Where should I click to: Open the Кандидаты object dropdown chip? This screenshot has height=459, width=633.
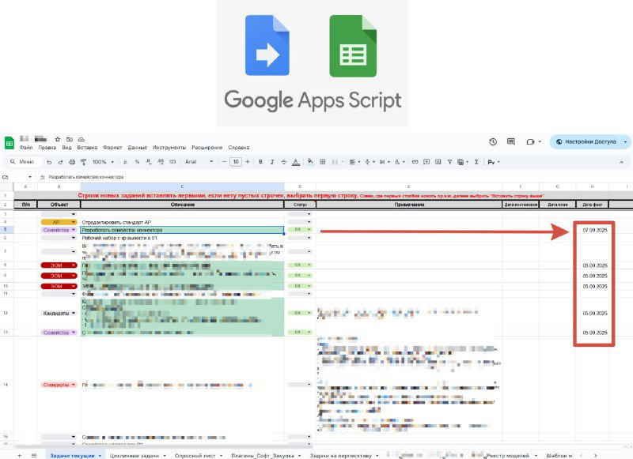[59, 313]
